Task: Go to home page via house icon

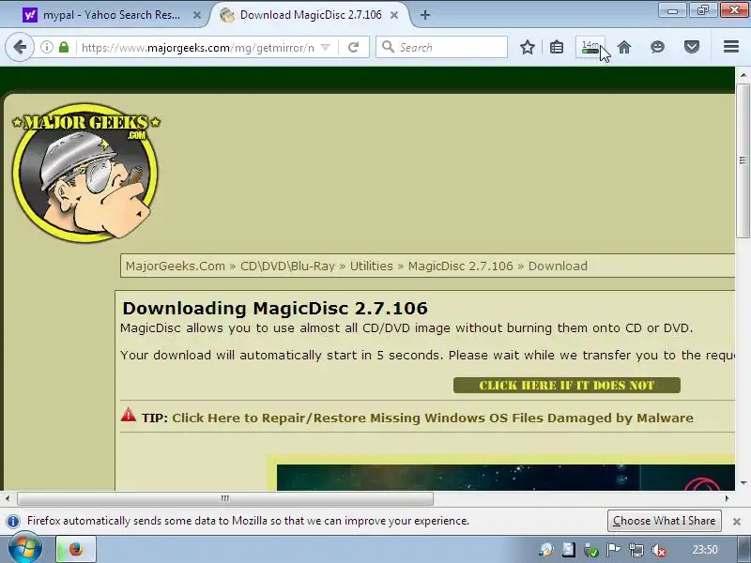Action: (x=624, y=47)
